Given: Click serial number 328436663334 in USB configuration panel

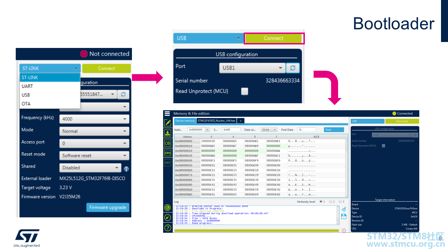Looking at the screenshot, I should 282,80.
